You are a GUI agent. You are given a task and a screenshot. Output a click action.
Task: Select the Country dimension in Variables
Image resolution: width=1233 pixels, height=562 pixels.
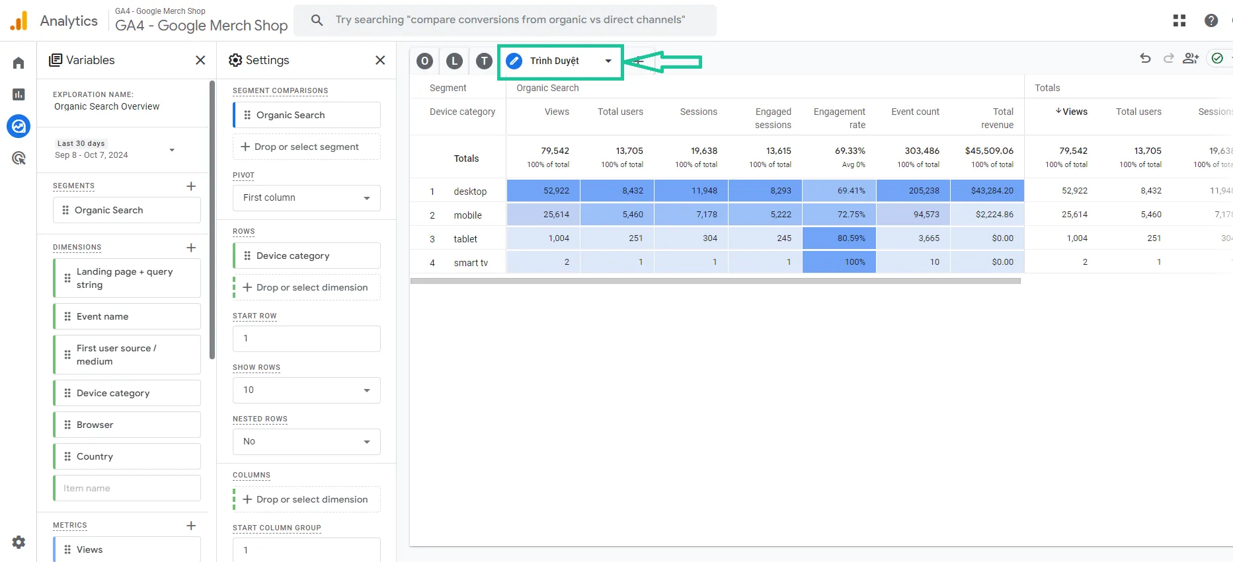pyautogui.click(x=127, y=456)
